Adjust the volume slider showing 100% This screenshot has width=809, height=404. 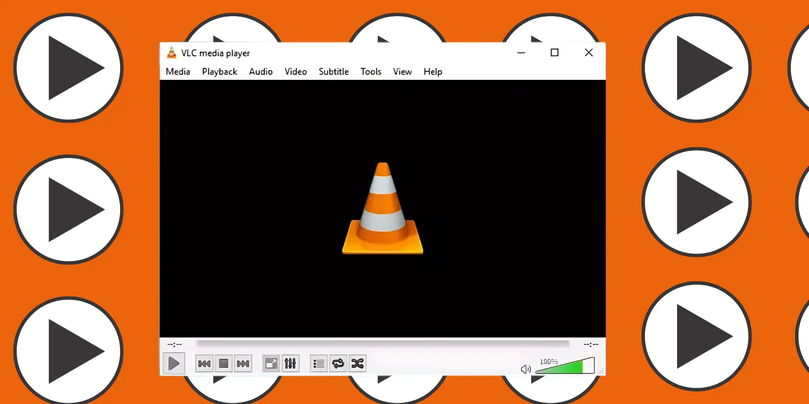(565, 366)
